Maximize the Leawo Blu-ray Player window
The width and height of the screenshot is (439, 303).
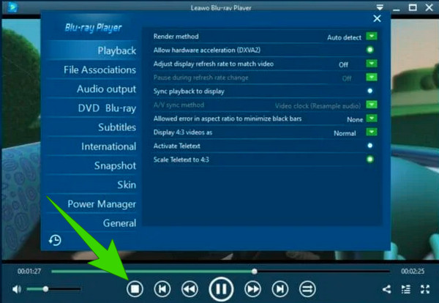(x=413, y=7)
